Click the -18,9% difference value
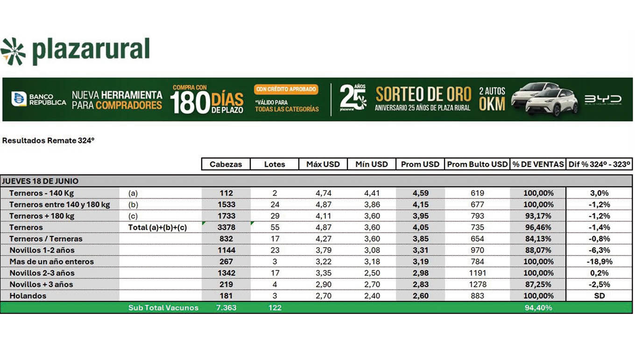The width and height of the screenshot is (635, 356). (x=599, y=262)
